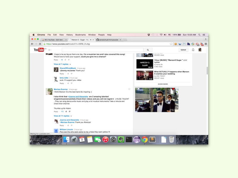Click the YouTube search input field
This screenshot has height=178, width=238.
[x=103, y=50]
